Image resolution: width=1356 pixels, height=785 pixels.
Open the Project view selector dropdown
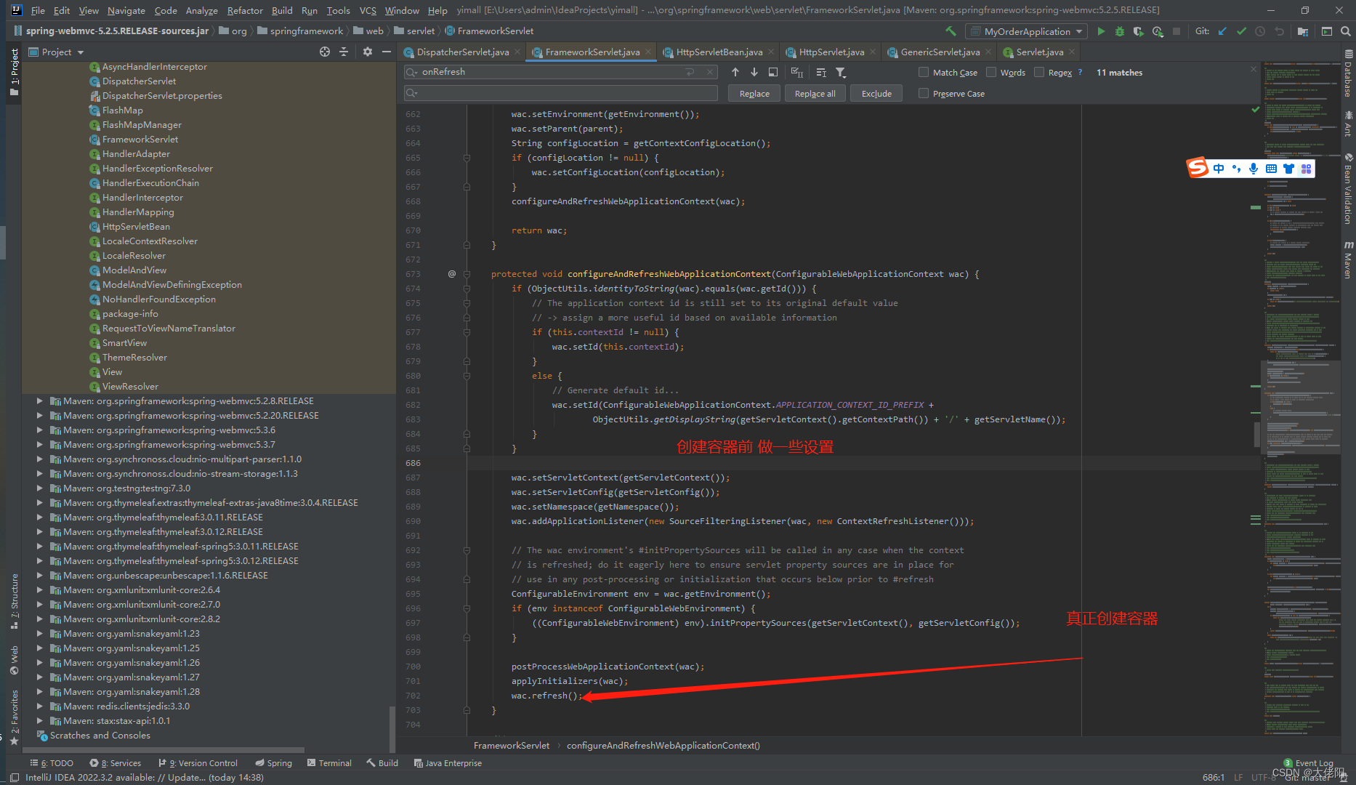coord(57,52)
